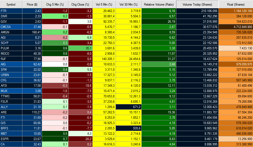Sort by the Float (Shares) header
The height and width of the screenshot is (147, 253).
tap(236, 4)
